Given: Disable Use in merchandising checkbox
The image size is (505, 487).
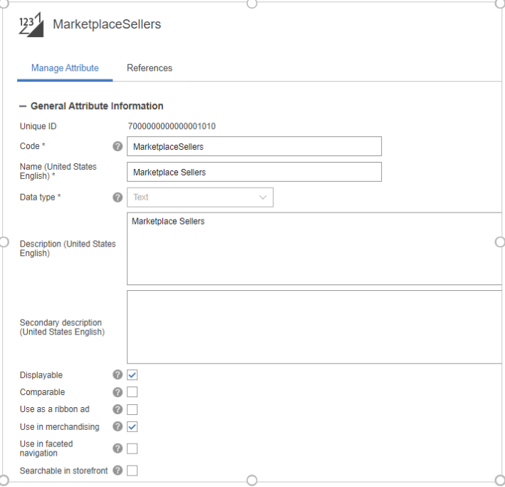Looking at the screenshot, I should point(132,427).
